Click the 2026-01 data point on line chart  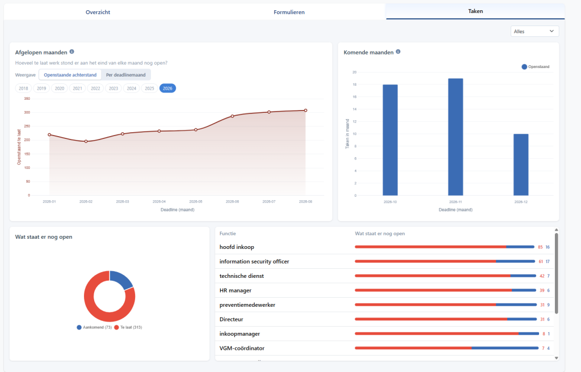(49, 135)
